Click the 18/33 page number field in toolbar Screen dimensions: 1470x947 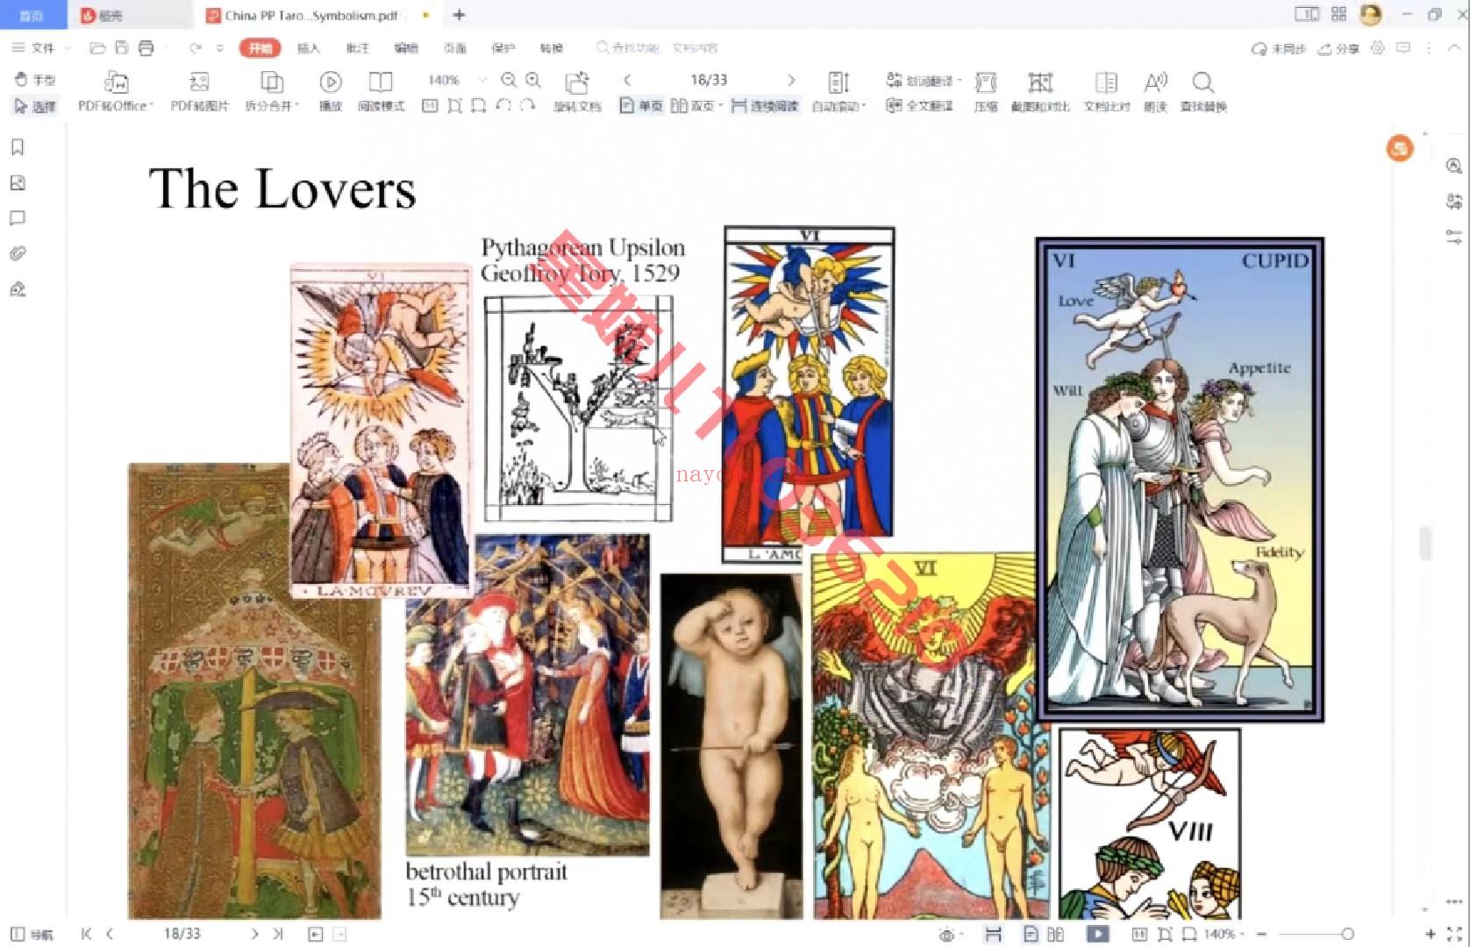tap(709, 80)
